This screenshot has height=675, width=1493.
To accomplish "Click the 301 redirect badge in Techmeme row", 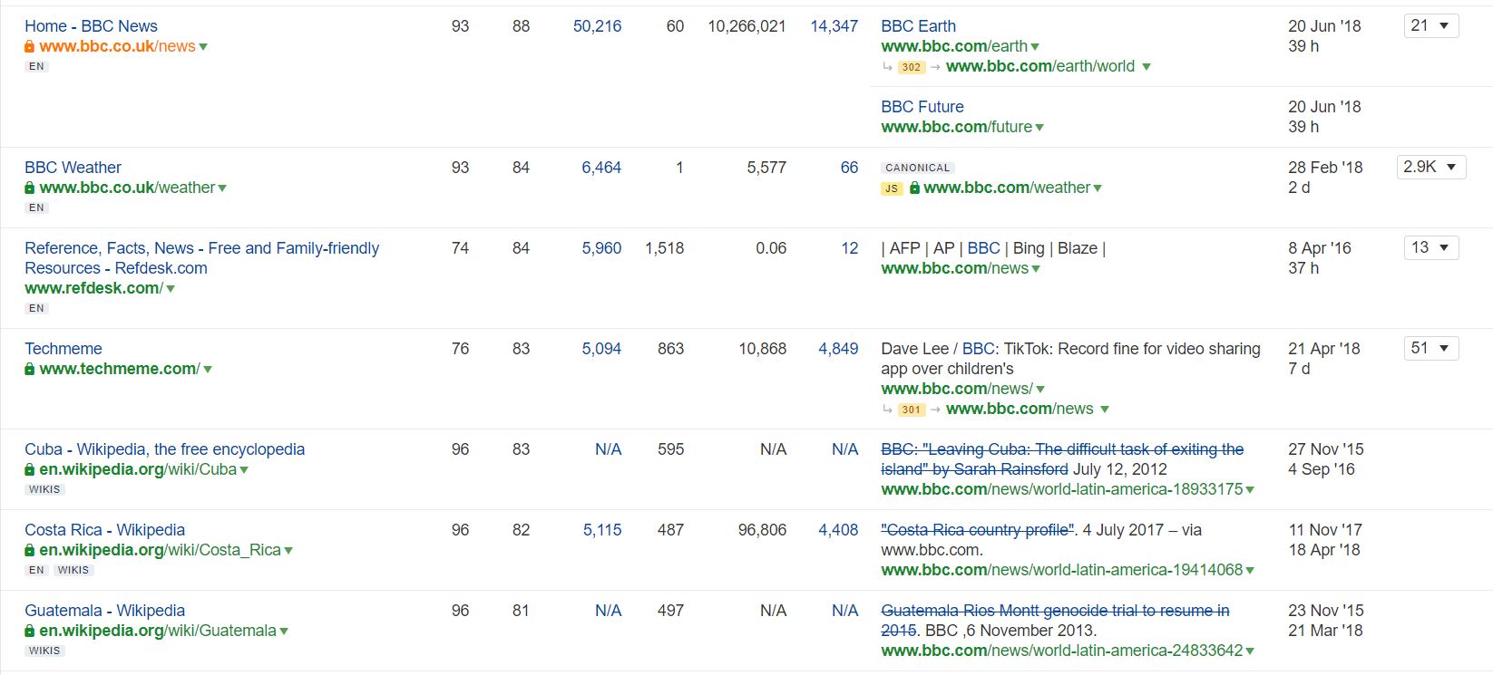I will click(x=911, y=410).
